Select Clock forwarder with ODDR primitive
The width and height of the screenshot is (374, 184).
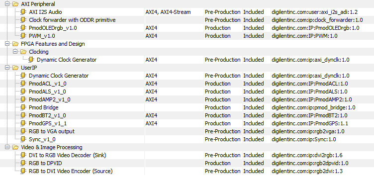pos(72,20)
